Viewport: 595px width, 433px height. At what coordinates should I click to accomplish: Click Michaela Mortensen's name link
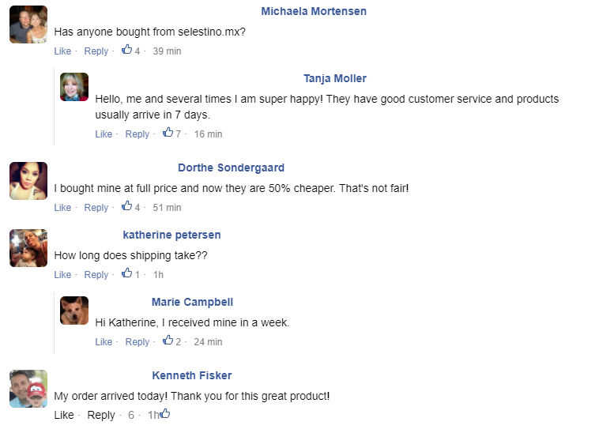(314, 11)
